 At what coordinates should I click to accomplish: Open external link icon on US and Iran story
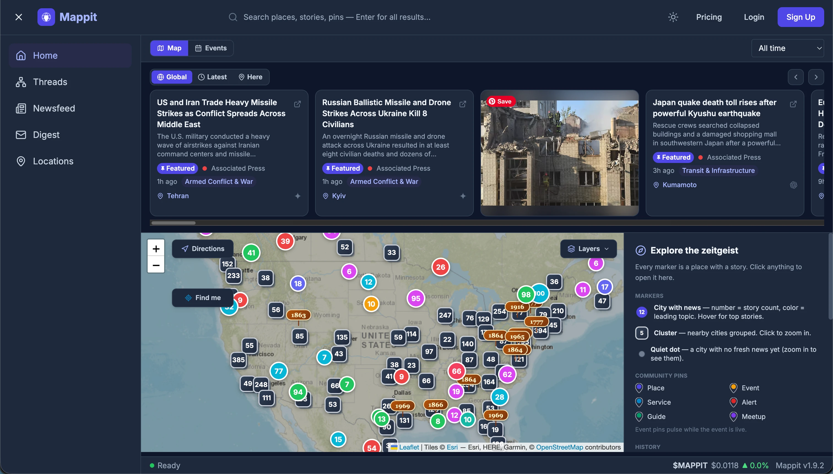point(297,104)
